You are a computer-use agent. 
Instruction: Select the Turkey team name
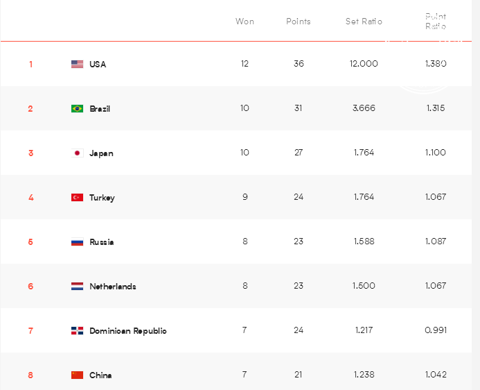tap(102, 198)
